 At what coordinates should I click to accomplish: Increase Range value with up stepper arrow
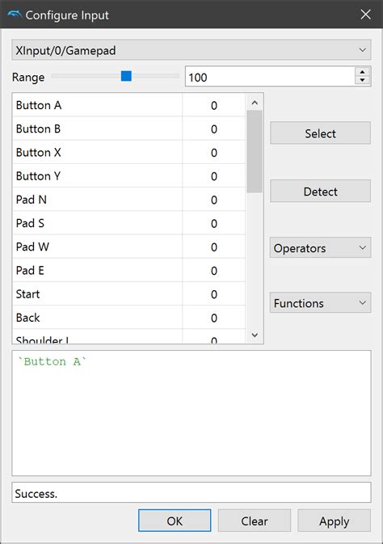(362, 72)
